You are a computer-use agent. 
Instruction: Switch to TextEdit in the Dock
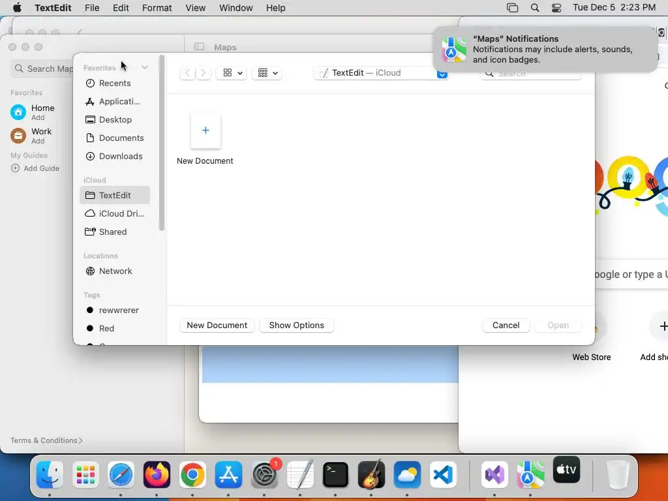pos(300,475)
